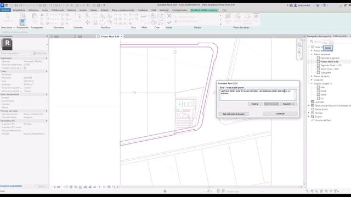The height and width of the screenshot is (197, 351).
Task: Select the Oeste elevation view
Action: (323, 95)
